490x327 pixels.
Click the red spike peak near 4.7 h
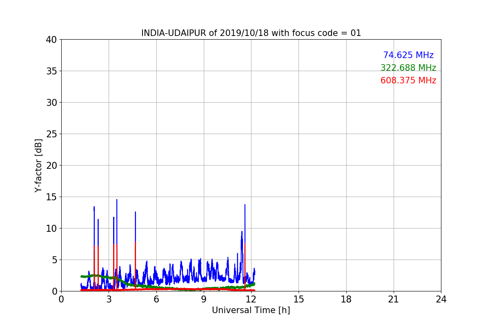click(x=135, y=242)
